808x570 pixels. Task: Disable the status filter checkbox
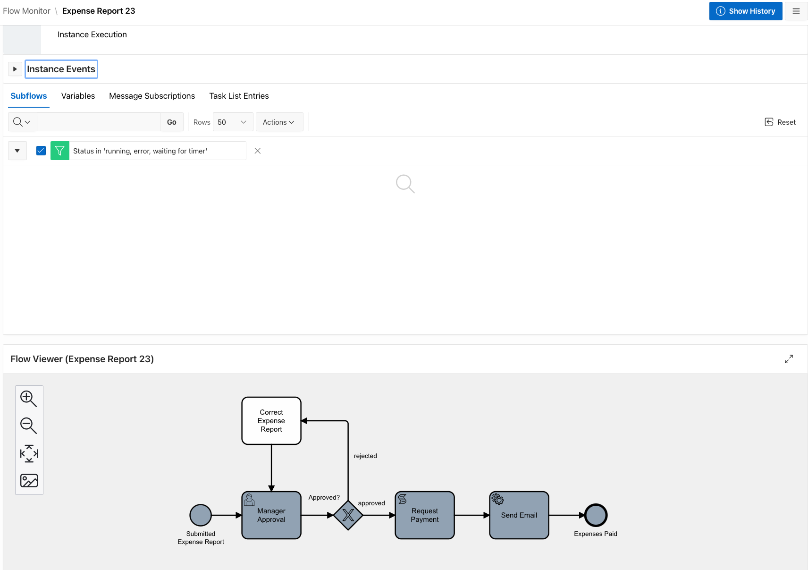point(41,150)
